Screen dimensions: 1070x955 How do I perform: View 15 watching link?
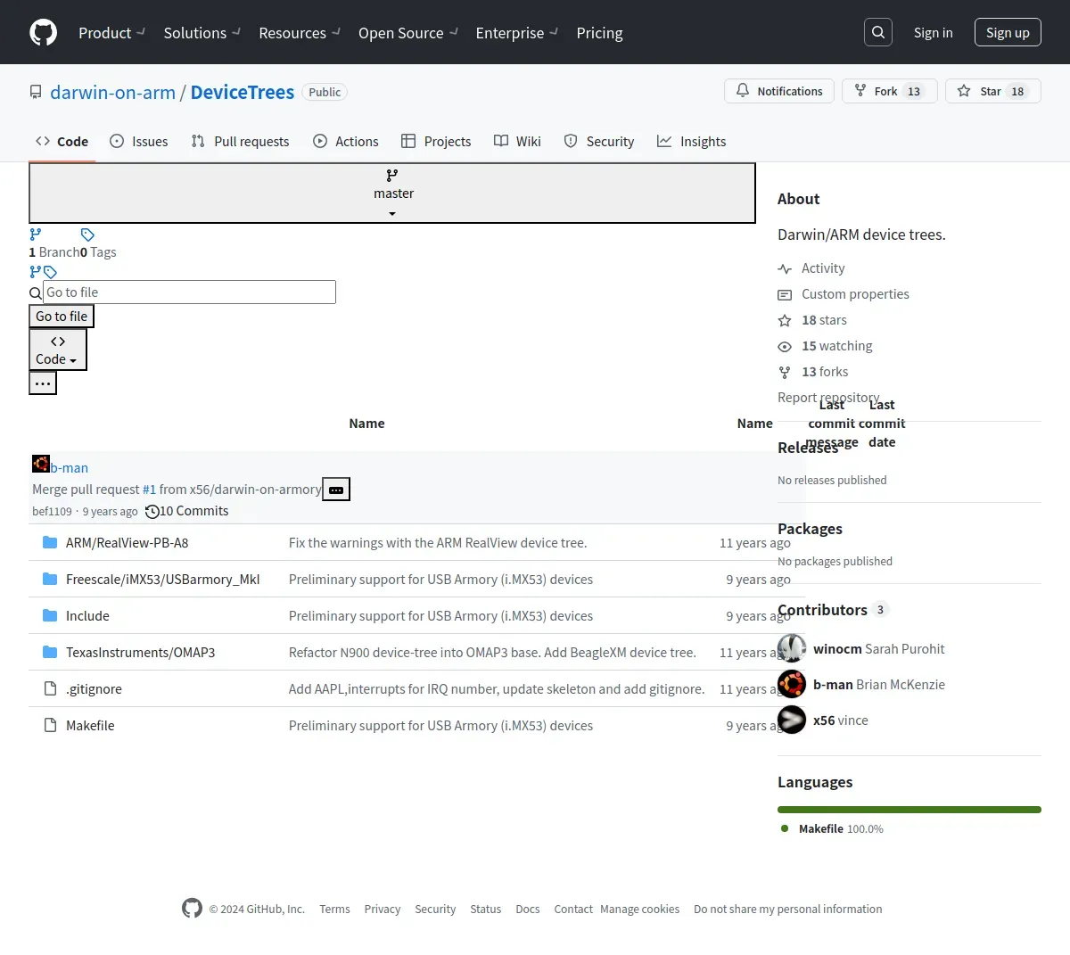tap(825, 345)
